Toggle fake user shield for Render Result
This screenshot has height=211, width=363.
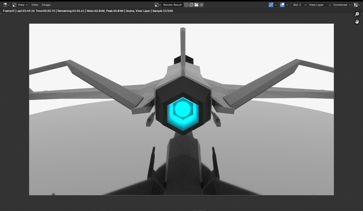[186, 5]
